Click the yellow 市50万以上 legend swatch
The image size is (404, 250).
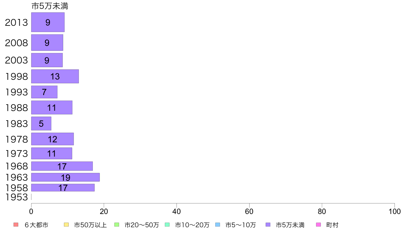66,225
